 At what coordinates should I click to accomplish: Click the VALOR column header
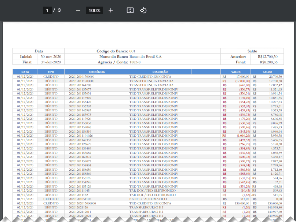[236, 72]
